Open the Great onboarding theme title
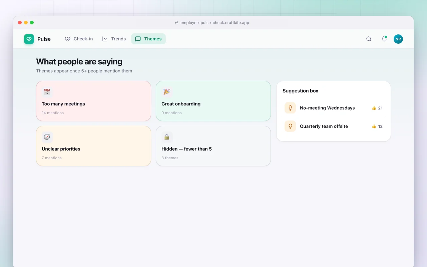Viewport: 427px width, 267px height. click(181, 104)
